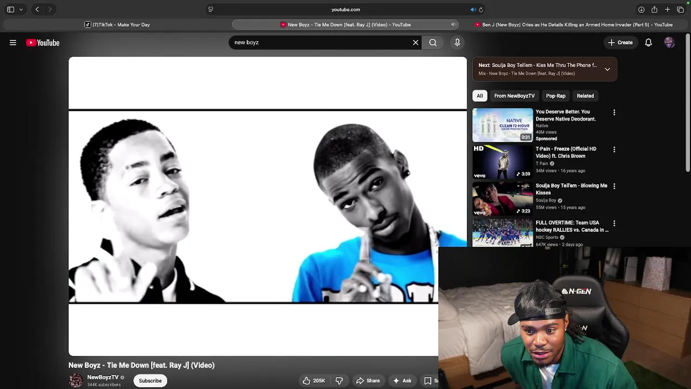The height and width of the screenshot is (389, 691).
Task: Filter by Pop-Rap chip
Action: (555, 96)
